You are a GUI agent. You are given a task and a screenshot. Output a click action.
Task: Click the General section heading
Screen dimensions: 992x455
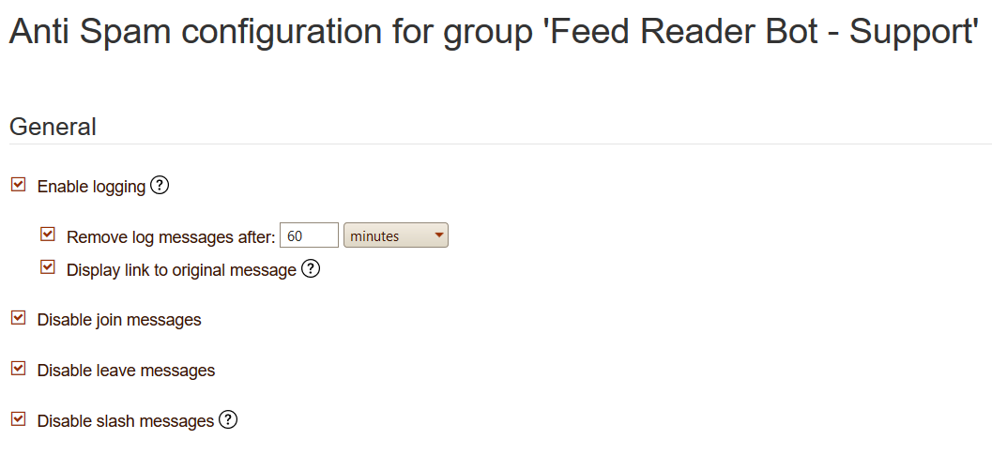point(53,127)
